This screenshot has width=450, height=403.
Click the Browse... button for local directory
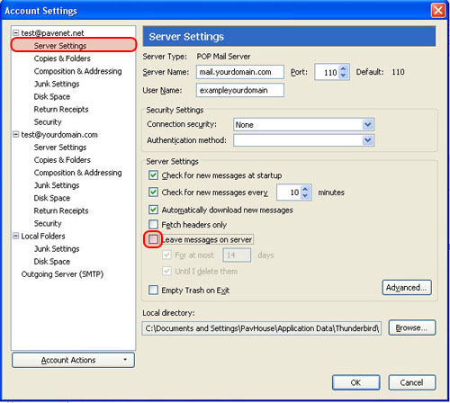pyautogui.click(x=412, y=327)
